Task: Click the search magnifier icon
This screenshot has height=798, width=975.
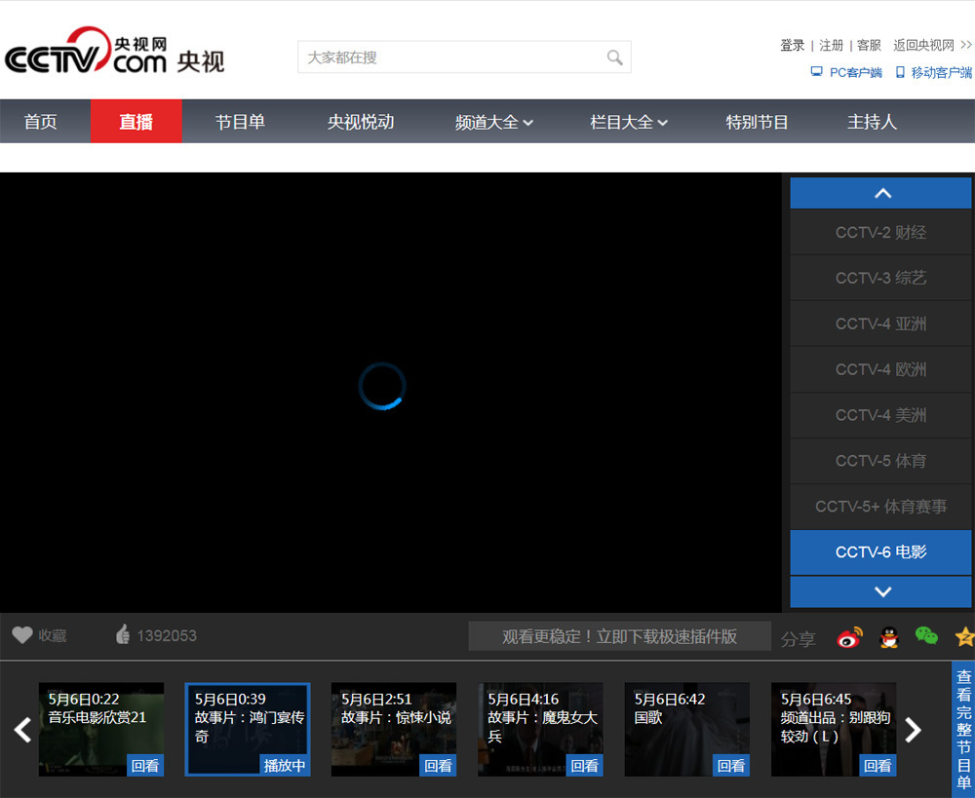Action: click(614, 57)
